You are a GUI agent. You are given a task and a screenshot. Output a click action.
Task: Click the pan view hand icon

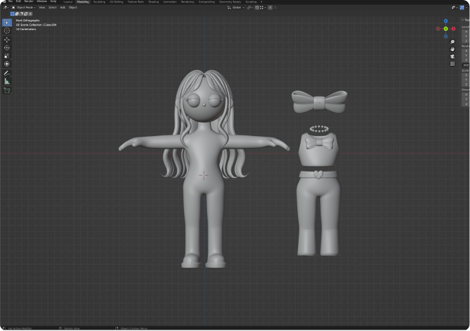coord(453,49)
